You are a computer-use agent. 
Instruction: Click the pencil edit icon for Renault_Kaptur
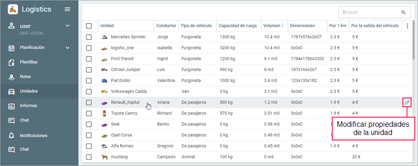(407, 102)
